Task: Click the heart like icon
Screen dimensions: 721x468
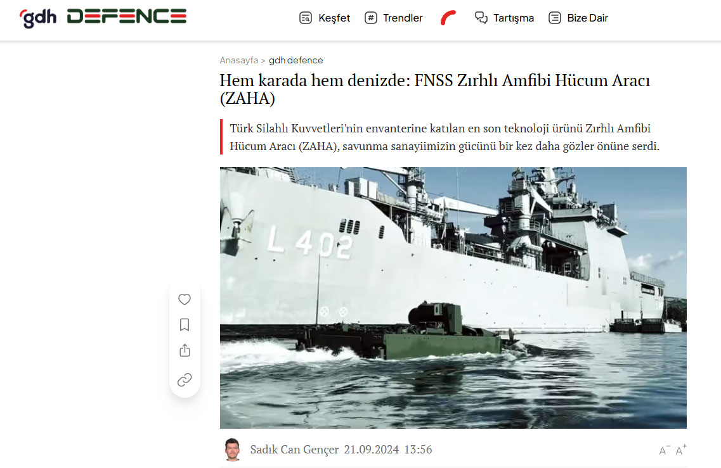Action: [185, 300]
